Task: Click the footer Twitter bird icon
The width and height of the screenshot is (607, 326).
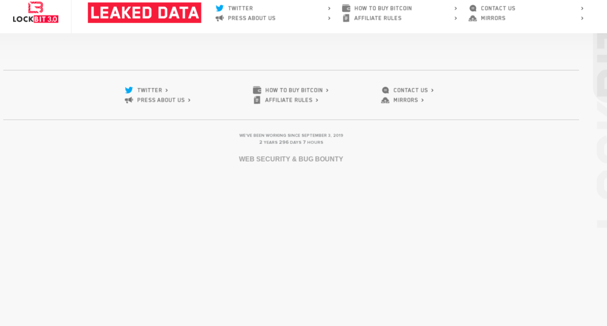Action: [129, 90]
